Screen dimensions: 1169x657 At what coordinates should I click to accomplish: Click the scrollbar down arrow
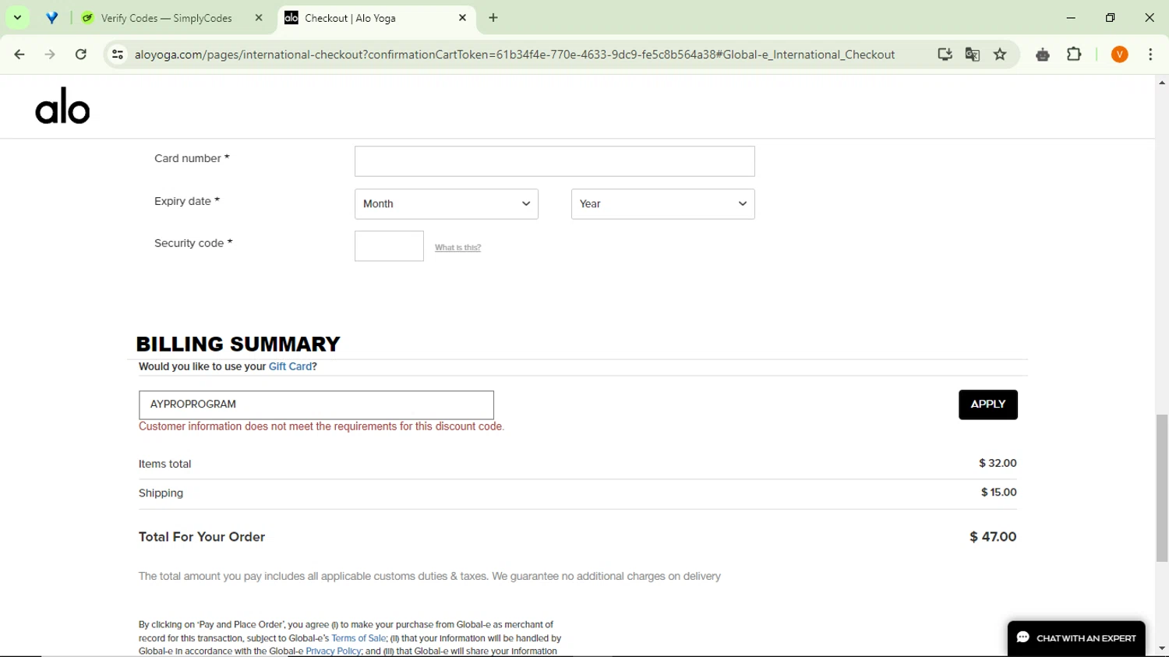[x=1162, y=648]
